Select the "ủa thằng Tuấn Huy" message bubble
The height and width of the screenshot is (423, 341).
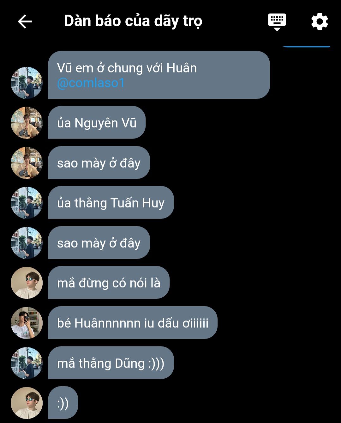pos(111,202)
